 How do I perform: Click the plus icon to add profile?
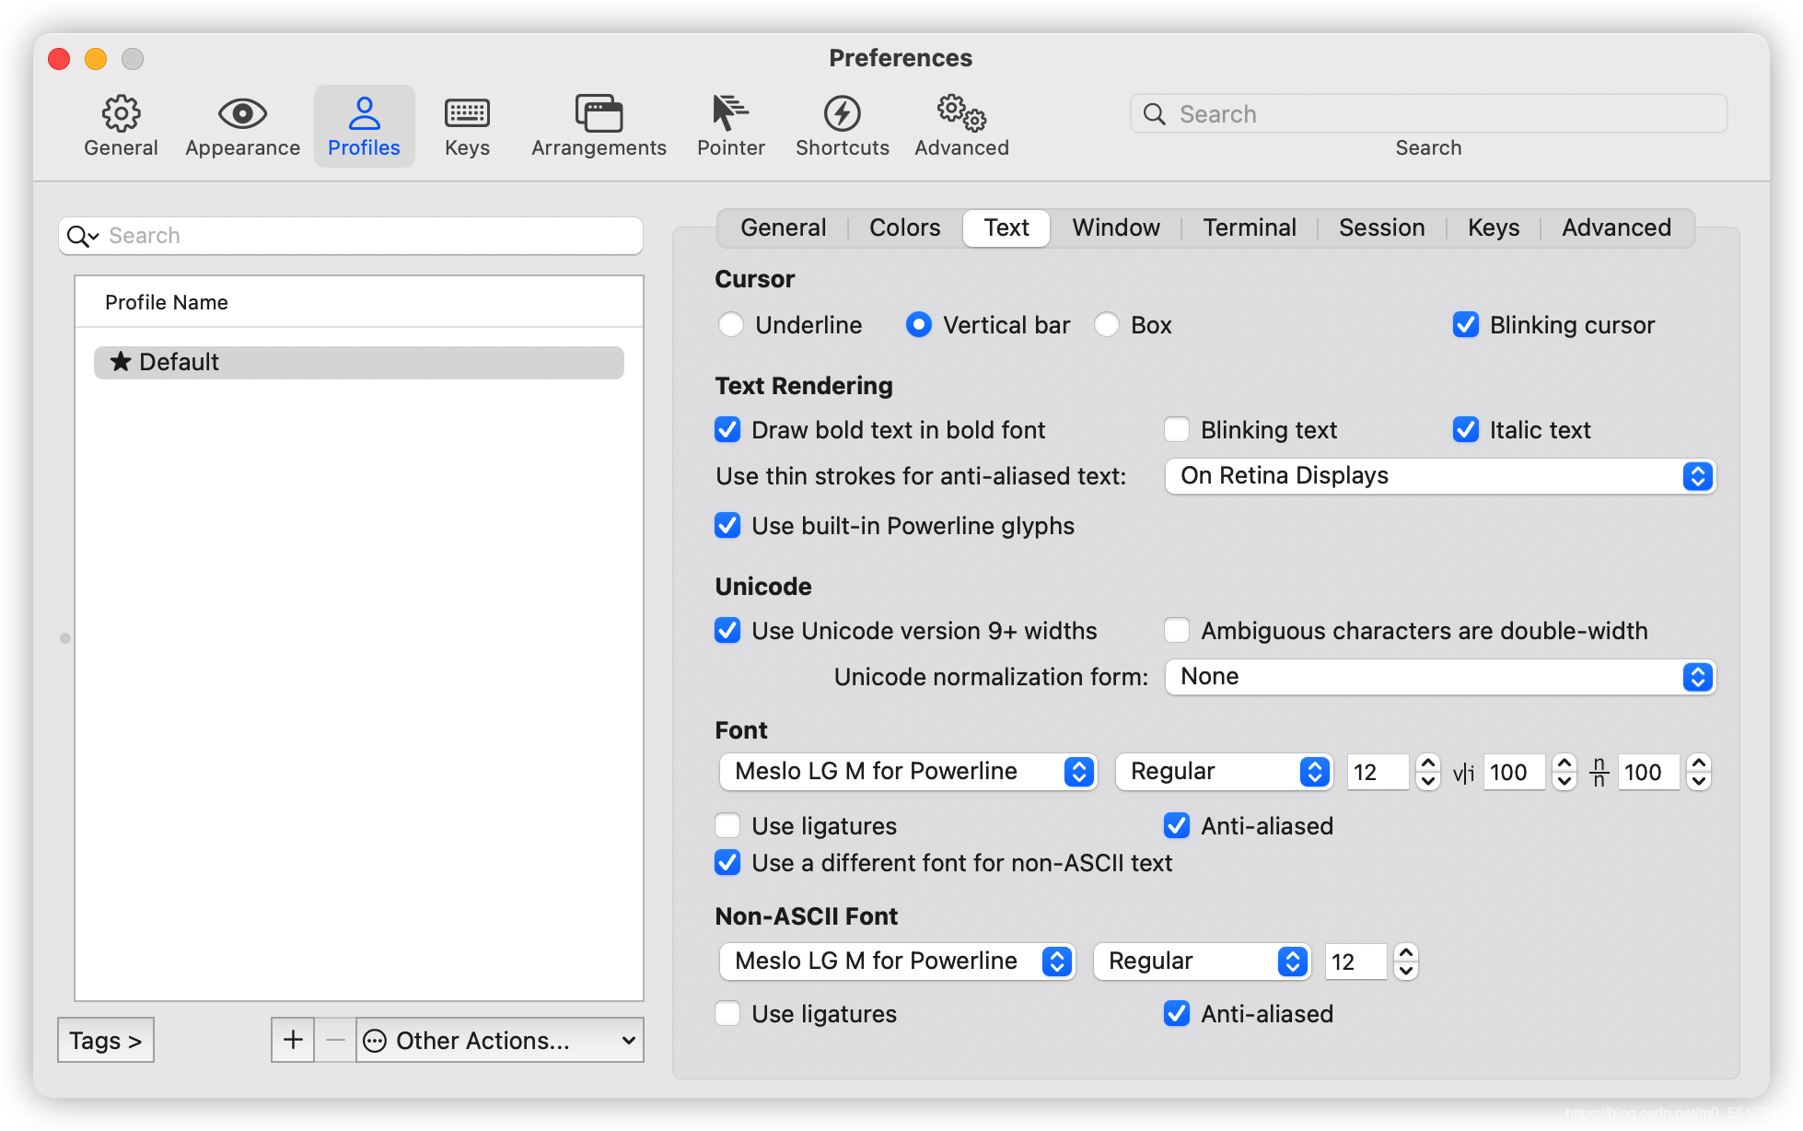click(293, 1040)
